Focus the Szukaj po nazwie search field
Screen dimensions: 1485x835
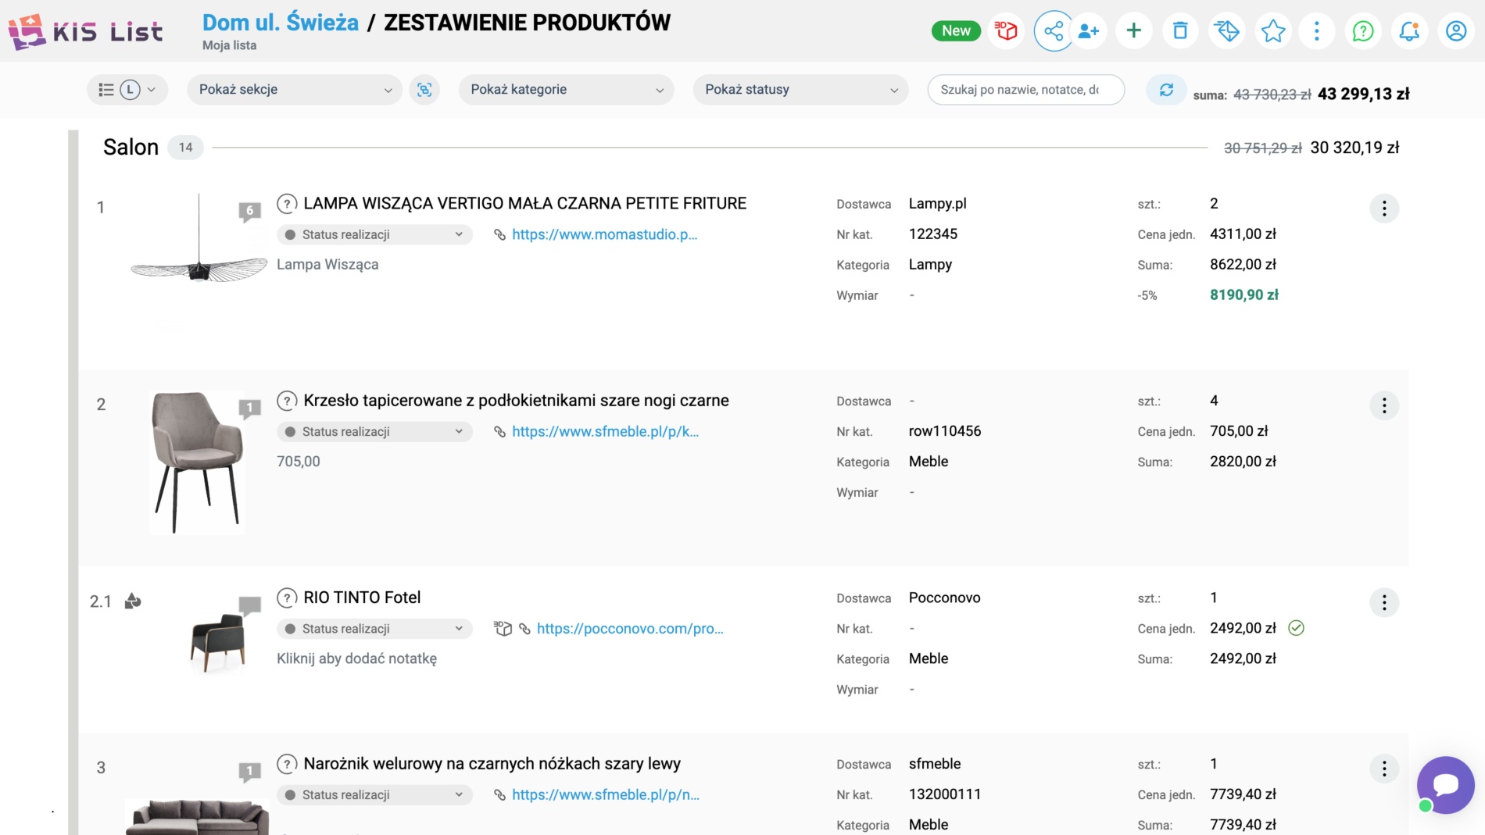tap(1025, 90)
